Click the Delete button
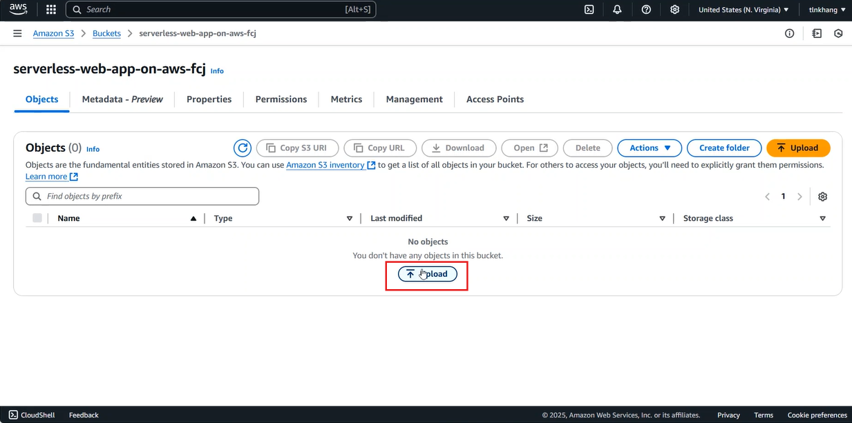The width and height of the screenshot is (852, 423). point(587,148)
